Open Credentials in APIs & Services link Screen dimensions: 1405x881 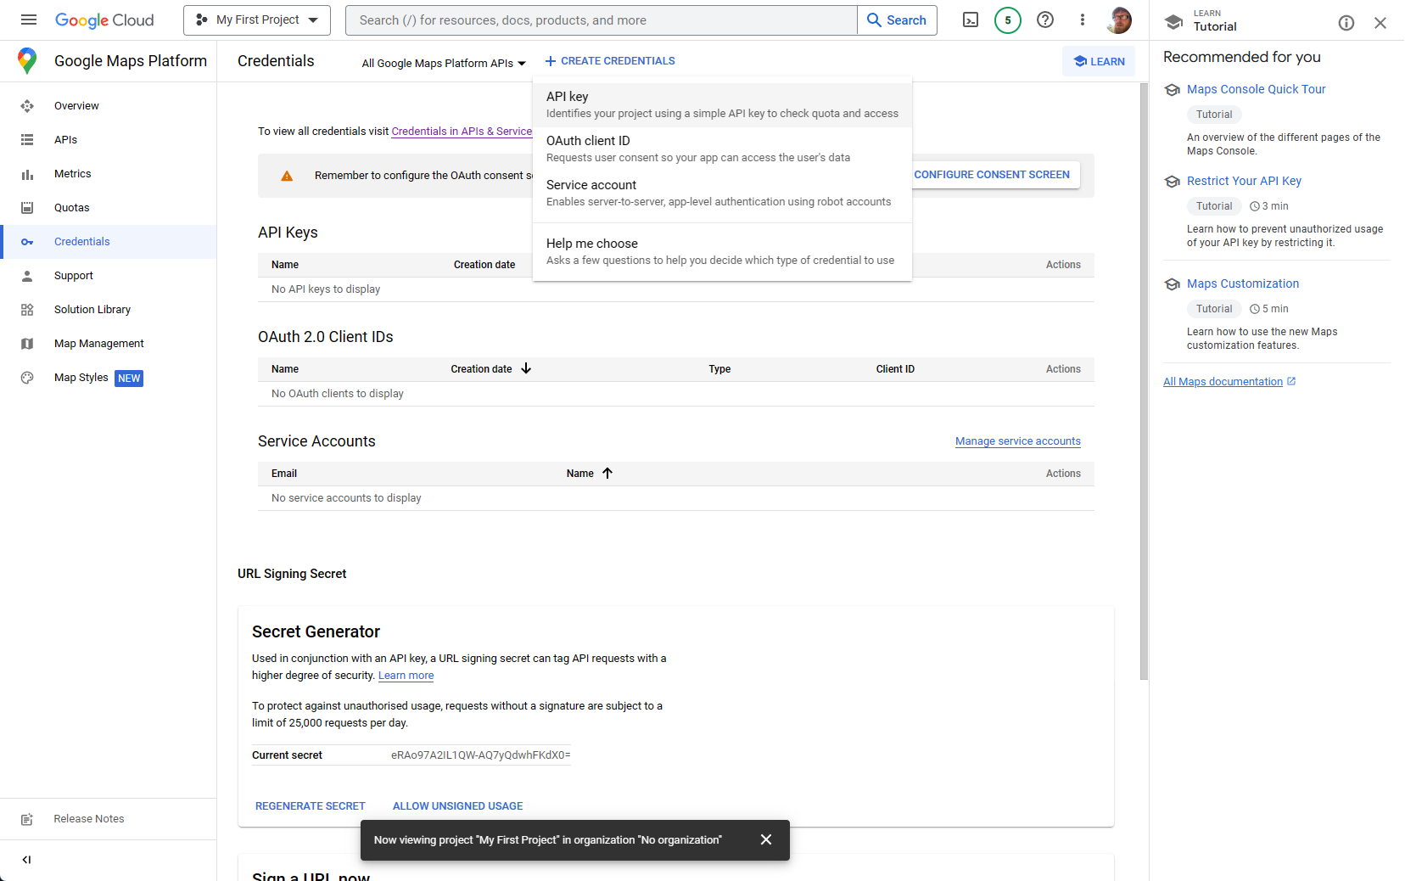[x=462, y=132]
